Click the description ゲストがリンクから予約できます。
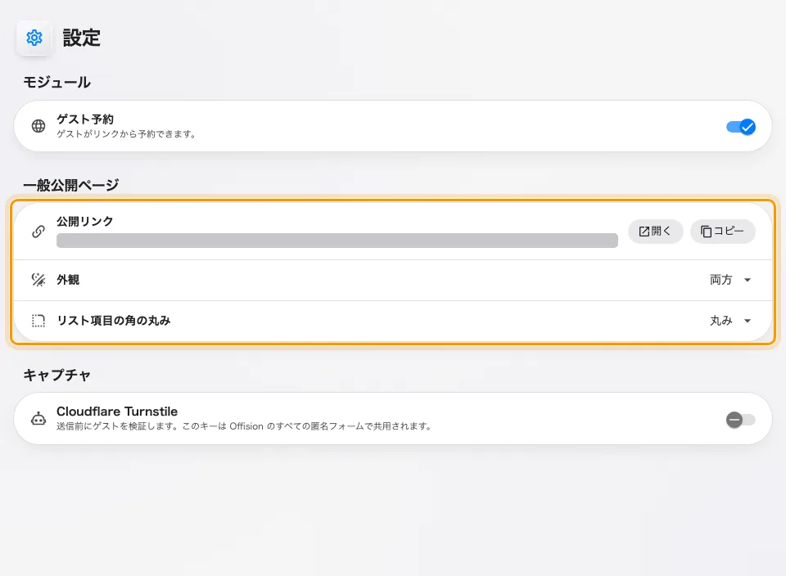The height and width of the screenshot is (576, 786). pos(126,133)
